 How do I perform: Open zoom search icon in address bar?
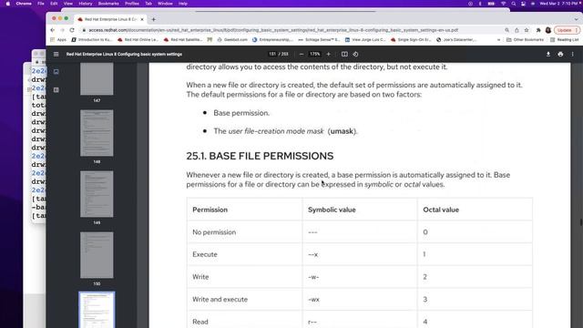[506, 30]
